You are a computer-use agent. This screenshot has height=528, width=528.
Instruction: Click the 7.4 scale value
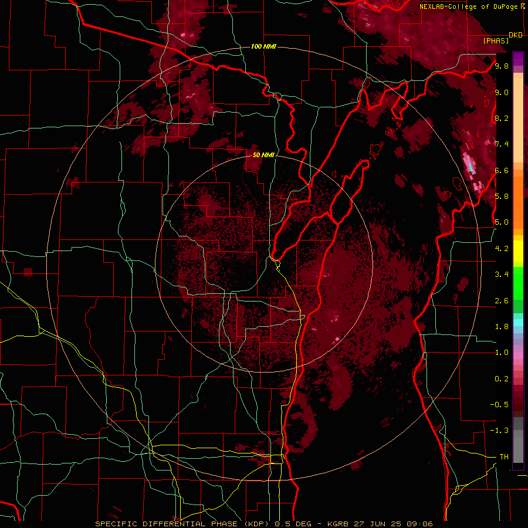click(502, 144)
